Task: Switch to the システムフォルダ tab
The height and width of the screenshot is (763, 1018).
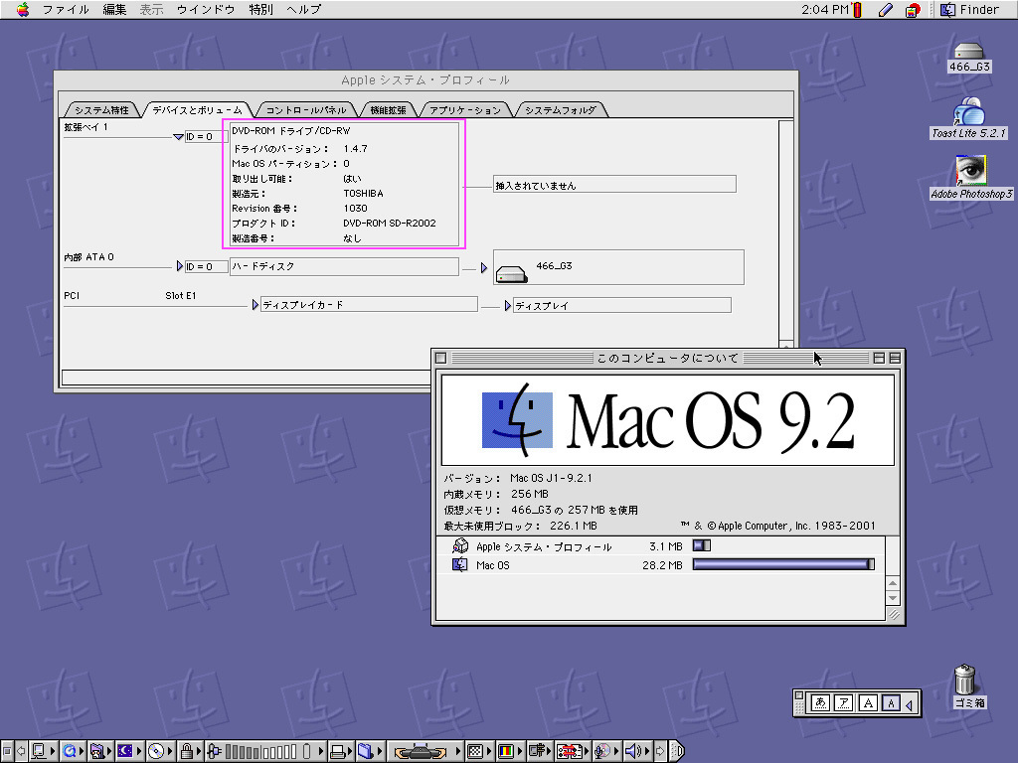Action: click(x=561, y=109)
